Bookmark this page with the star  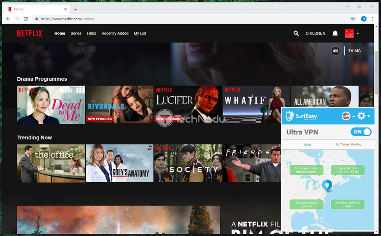353,19
